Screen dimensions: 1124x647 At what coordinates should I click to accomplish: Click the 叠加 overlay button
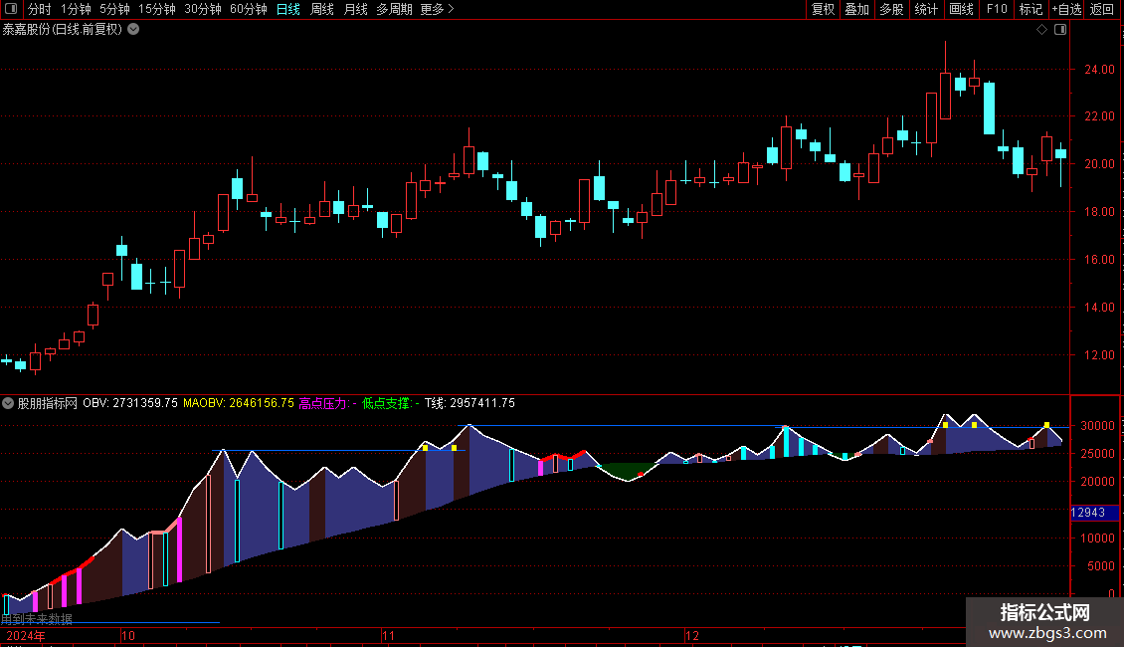856,9
